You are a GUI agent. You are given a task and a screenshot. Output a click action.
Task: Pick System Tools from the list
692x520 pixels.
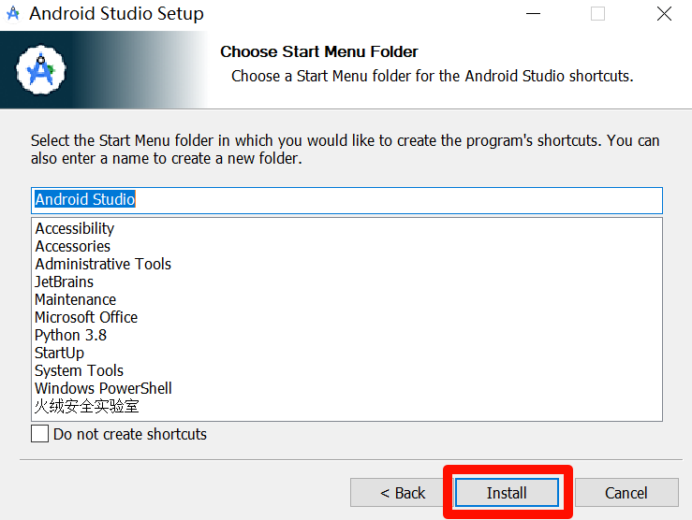[x=80, y=370]
